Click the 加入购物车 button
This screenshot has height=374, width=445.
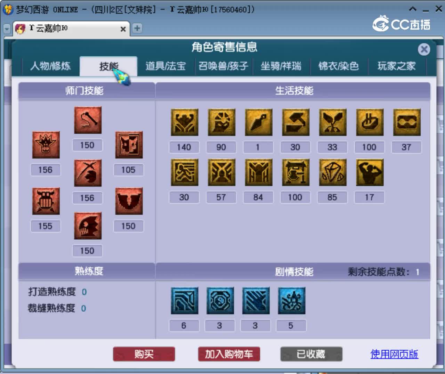point(229,354)
